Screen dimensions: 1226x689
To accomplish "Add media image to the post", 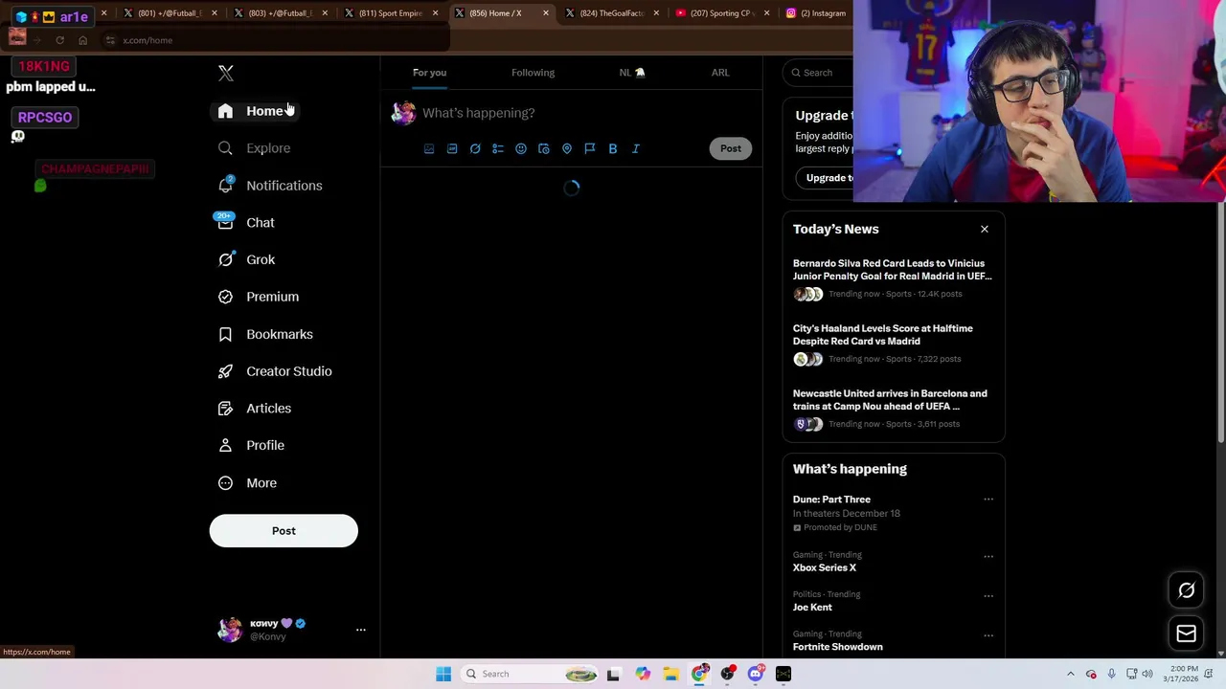I will pos(429,149).
